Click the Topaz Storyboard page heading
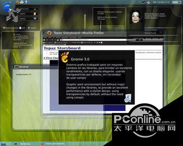This screenshot has height=146, width=183. 62,48
